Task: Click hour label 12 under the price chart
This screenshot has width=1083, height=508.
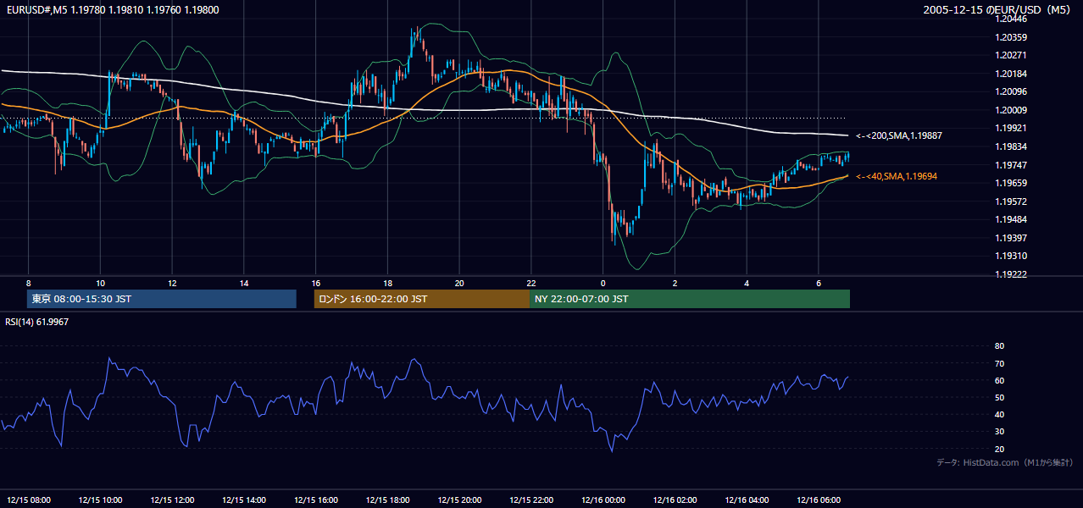Action: point(172,283)
